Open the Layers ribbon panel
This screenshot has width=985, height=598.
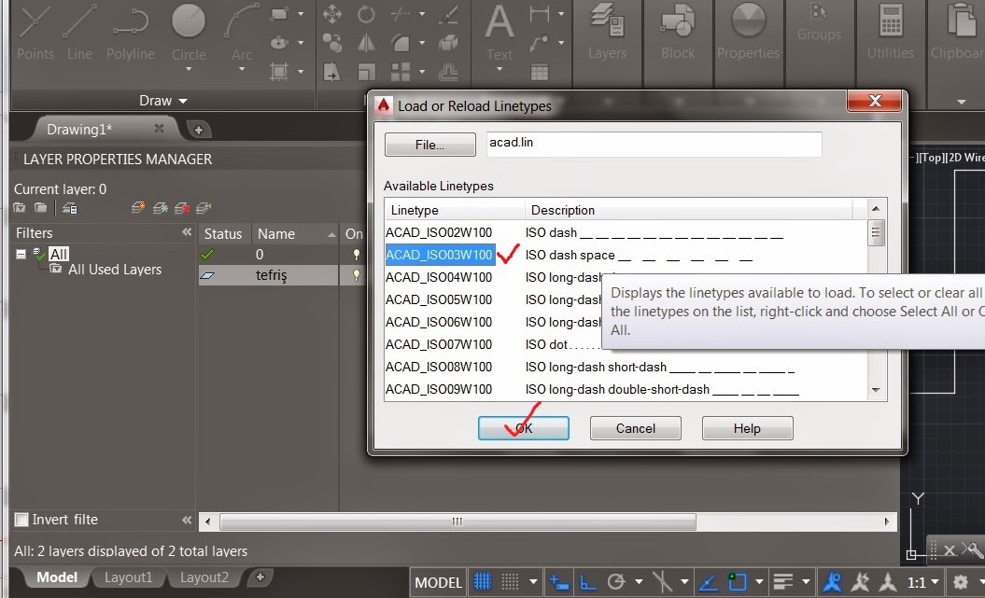tap(607, 32)
